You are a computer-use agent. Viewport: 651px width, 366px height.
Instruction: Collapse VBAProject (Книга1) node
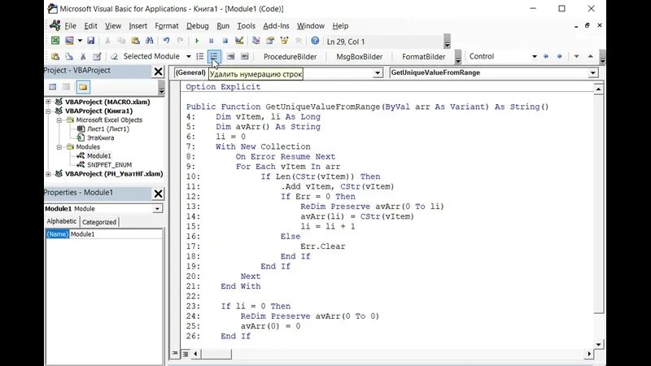48,111
